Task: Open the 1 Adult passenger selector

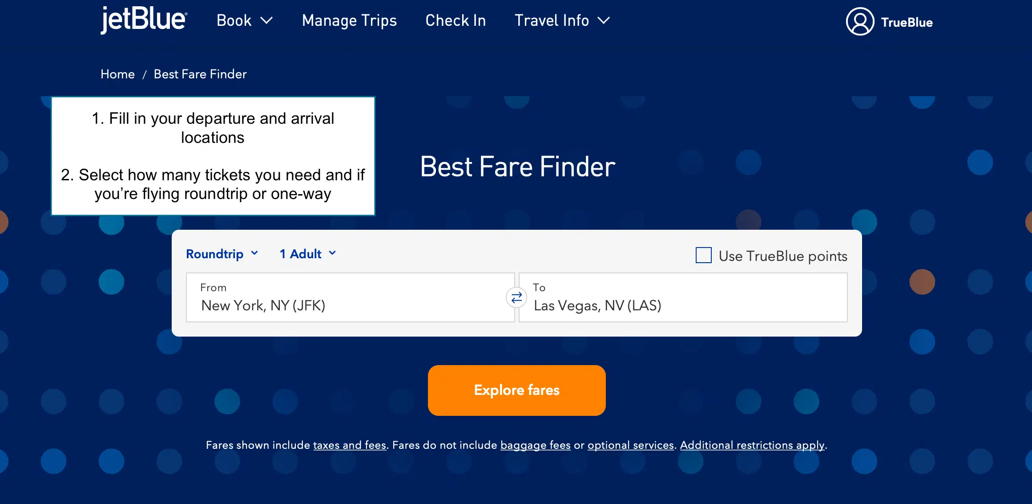Action: pos(307,253)
